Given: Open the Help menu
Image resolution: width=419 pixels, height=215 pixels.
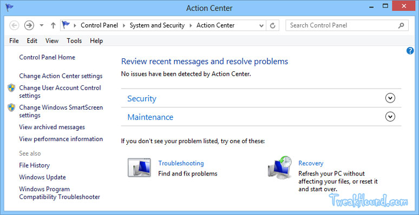Looking at the screenshot, I should tap(96, 41).
